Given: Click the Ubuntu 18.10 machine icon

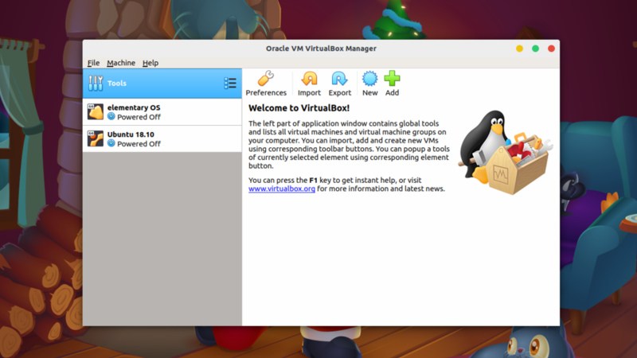Looking at the screenshot, I should tap(96, 138).
